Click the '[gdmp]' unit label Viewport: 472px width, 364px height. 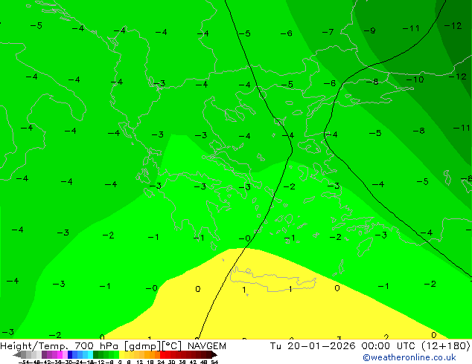click(x=141, y=346)
